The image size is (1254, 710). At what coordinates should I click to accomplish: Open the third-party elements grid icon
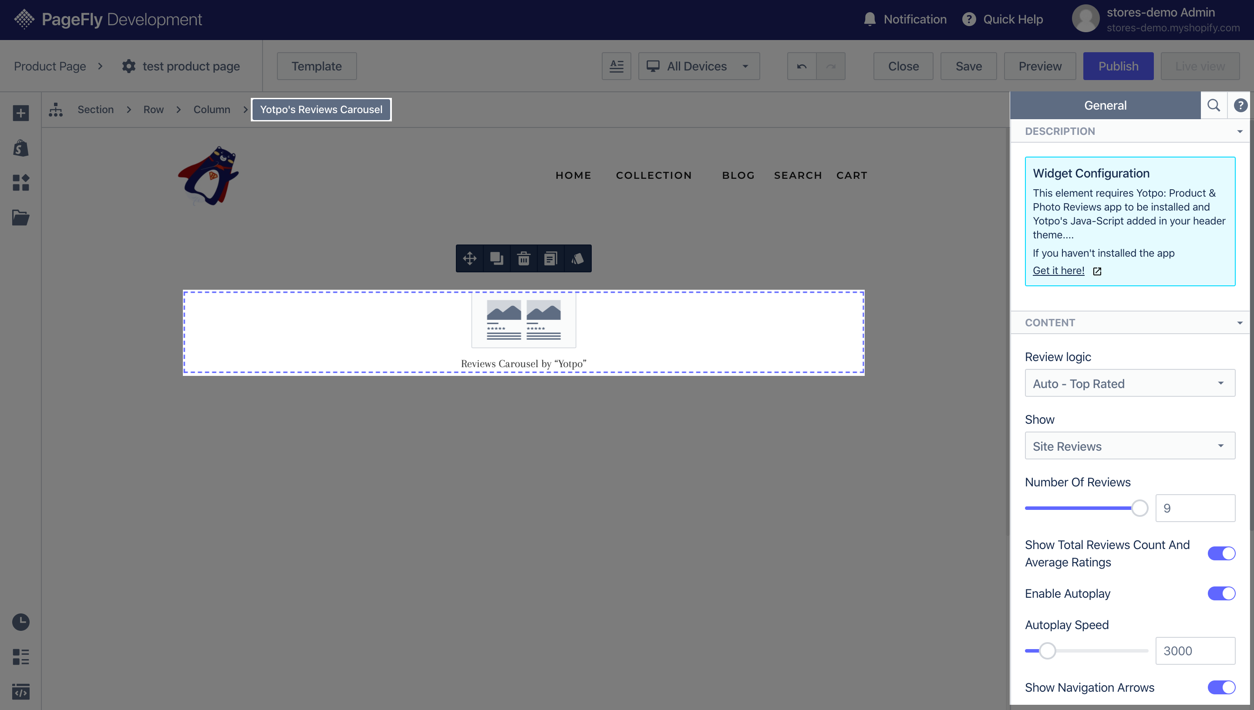point(20,182)
